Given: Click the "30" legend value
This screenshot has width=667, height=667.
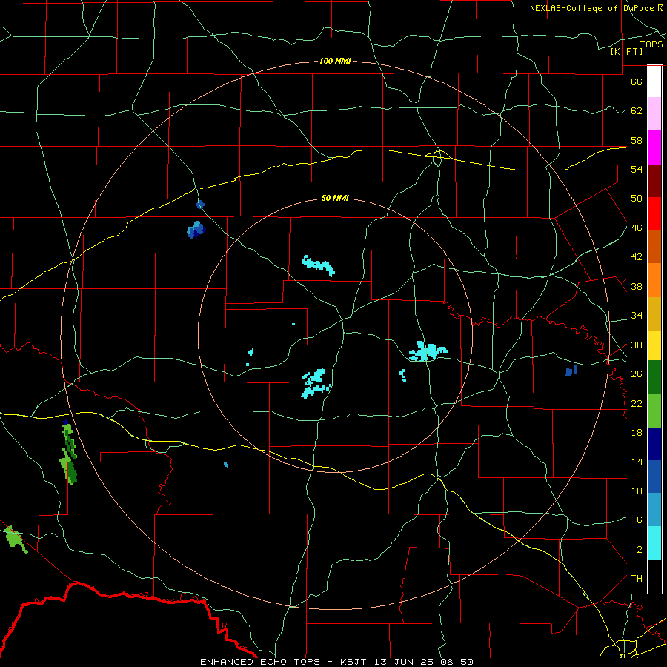Looking at the screenshot, I should tap(637, 345).
